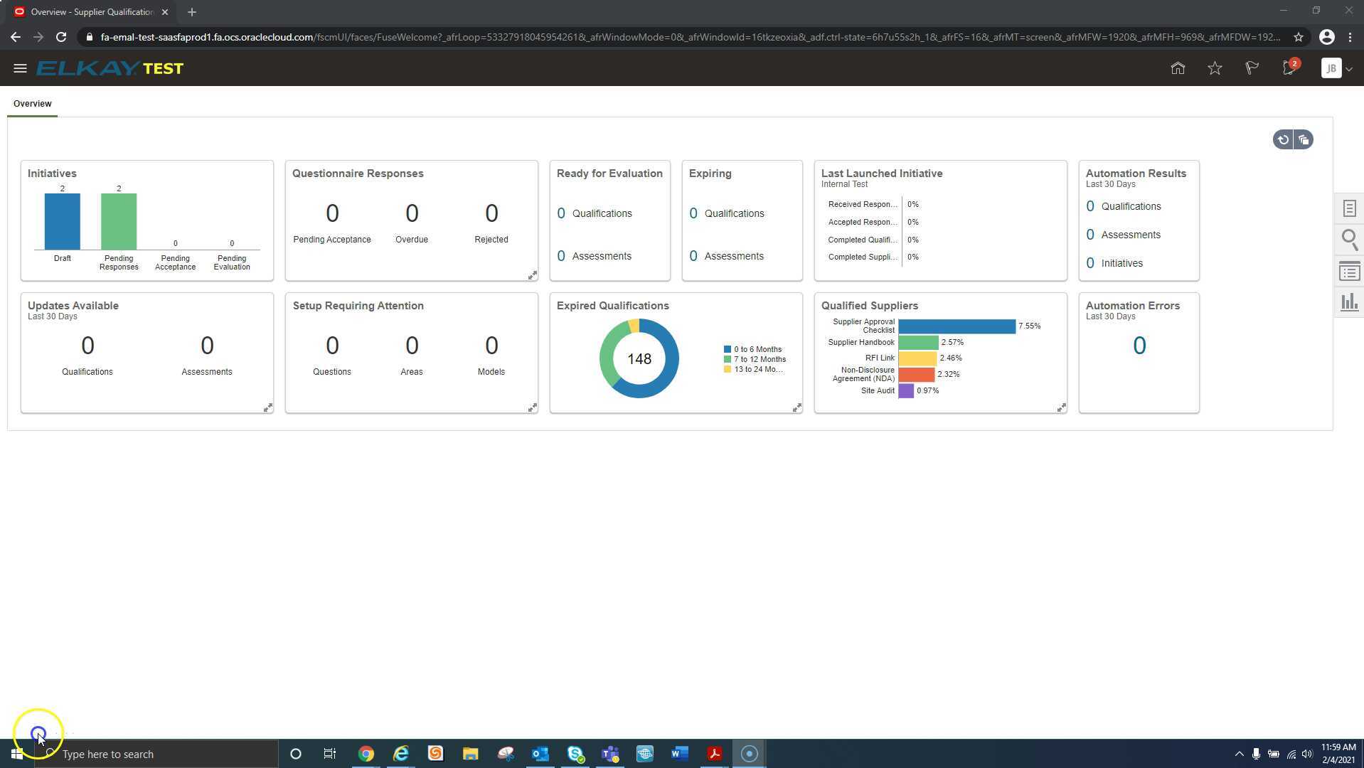The width and height of the screenshot is (1364, 768).
Task: Expand the Qualified Suppliers infolet
Action: pyautogui.click(x=1061, y=407)
